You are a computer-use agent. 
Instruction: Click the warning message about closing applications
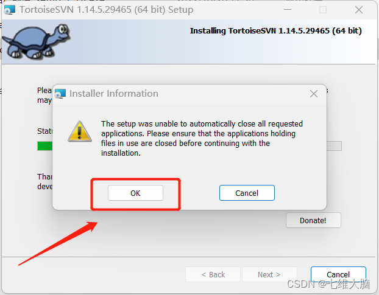[x=202, y=139]
